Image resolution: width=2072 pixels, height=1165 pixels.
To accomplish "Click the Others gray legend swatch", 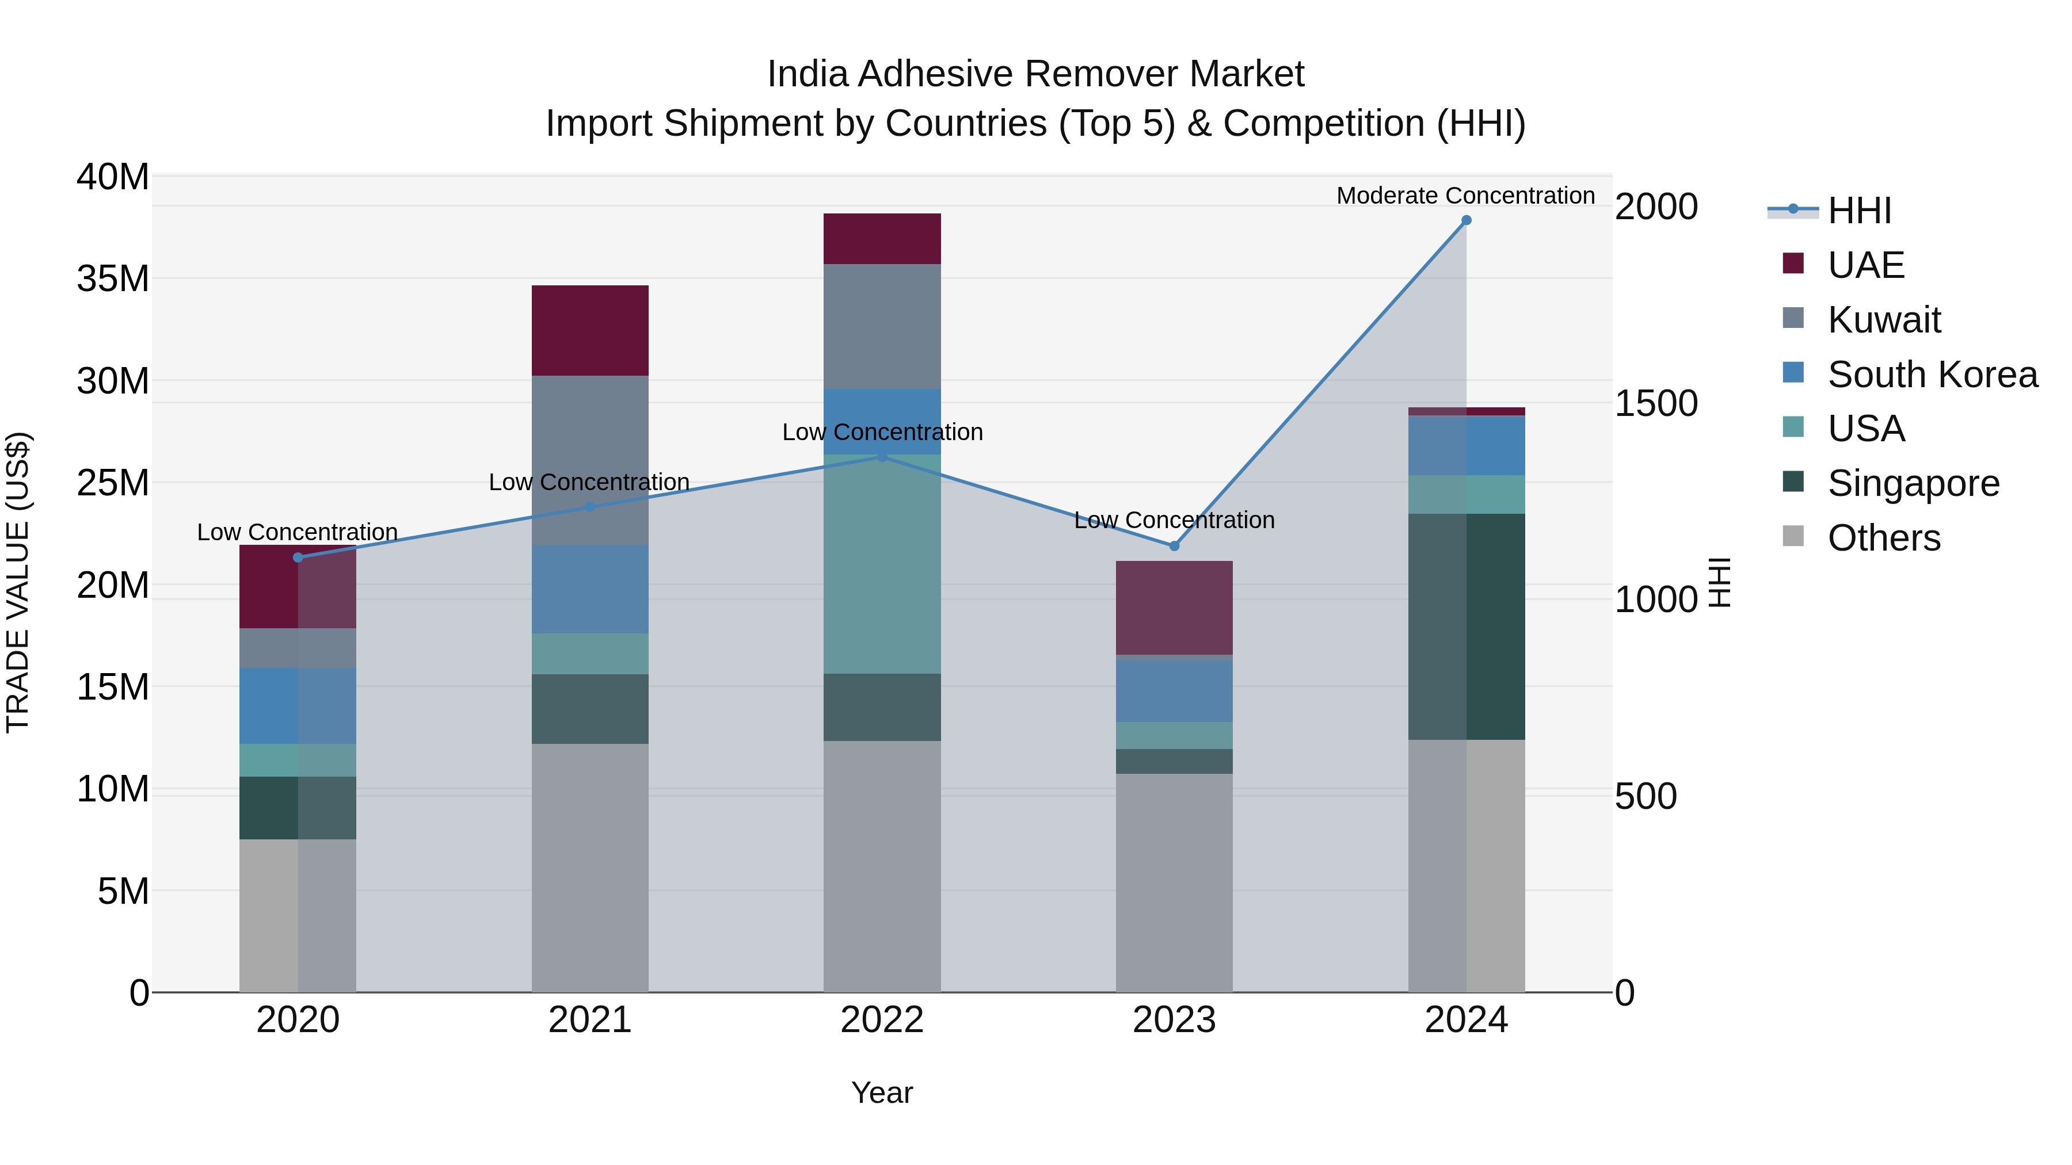I will [1793, 536].
